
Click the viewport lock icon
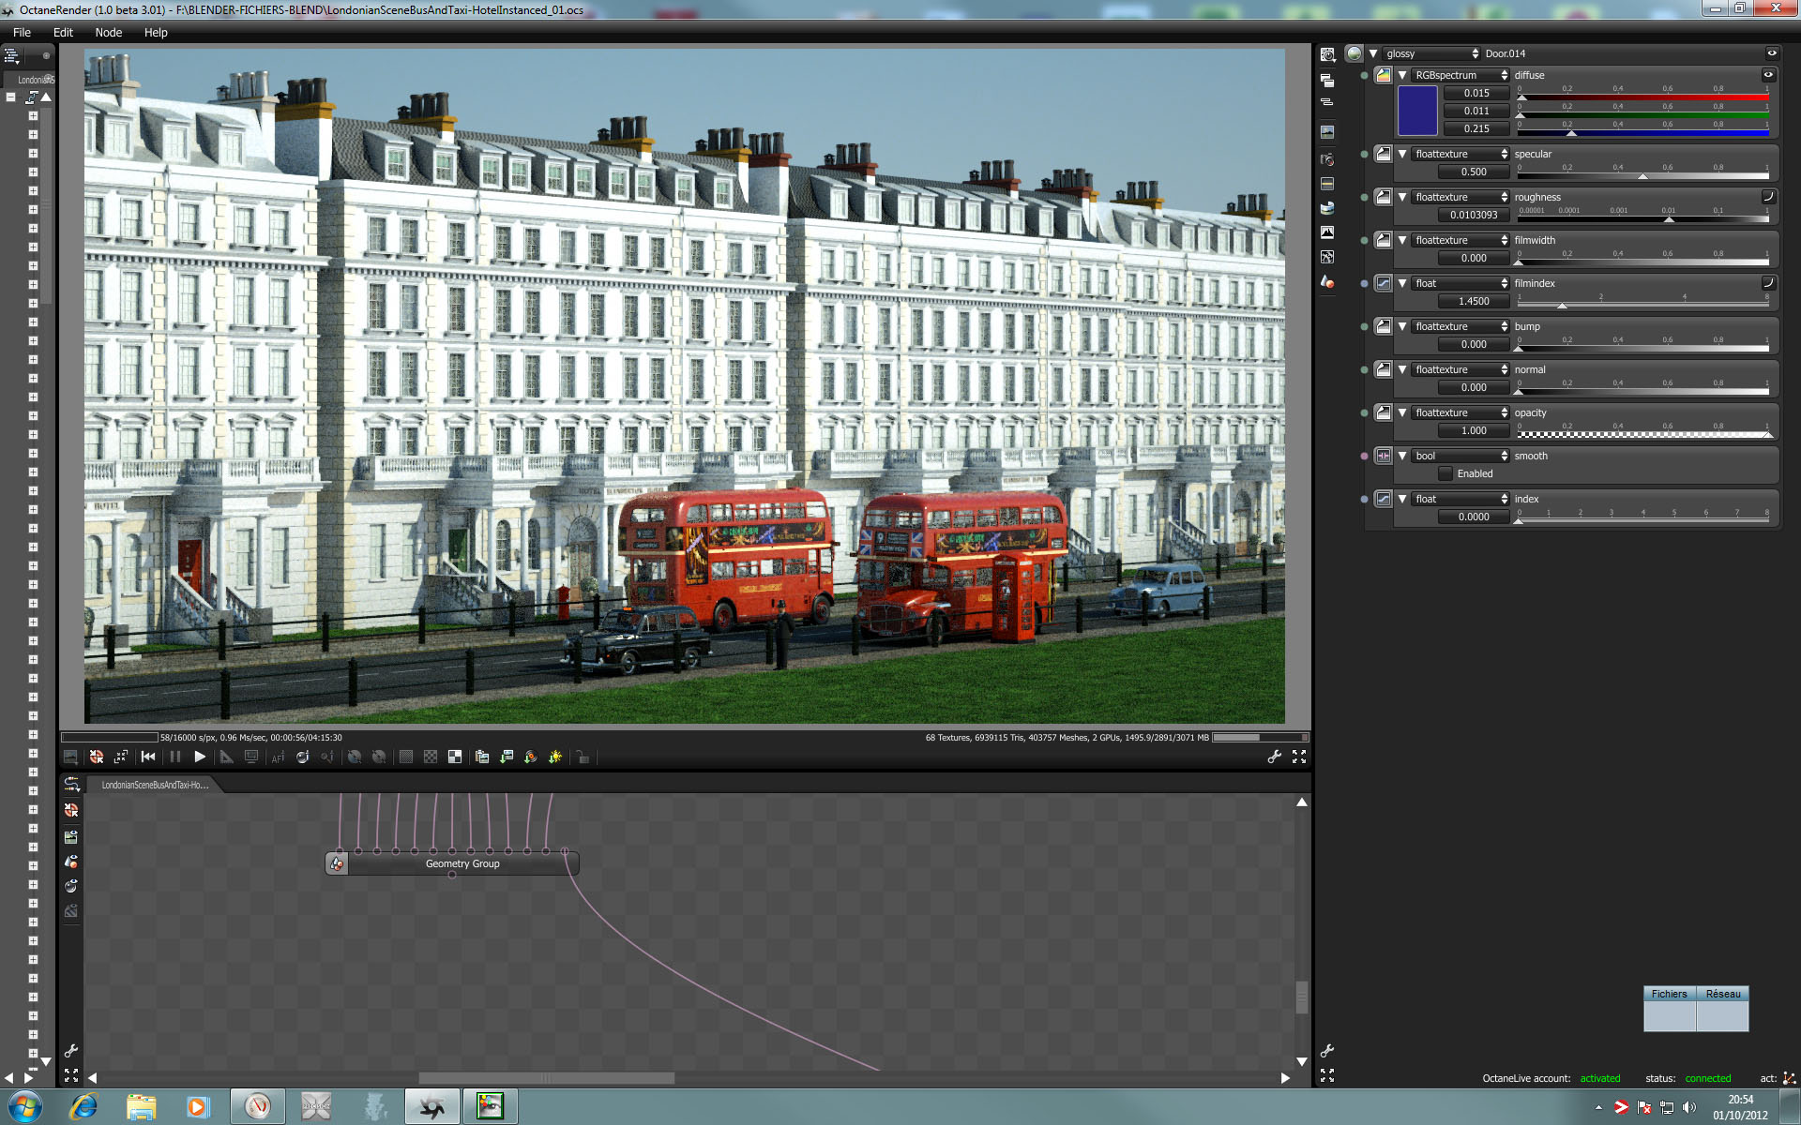click(x=583, y=757)
